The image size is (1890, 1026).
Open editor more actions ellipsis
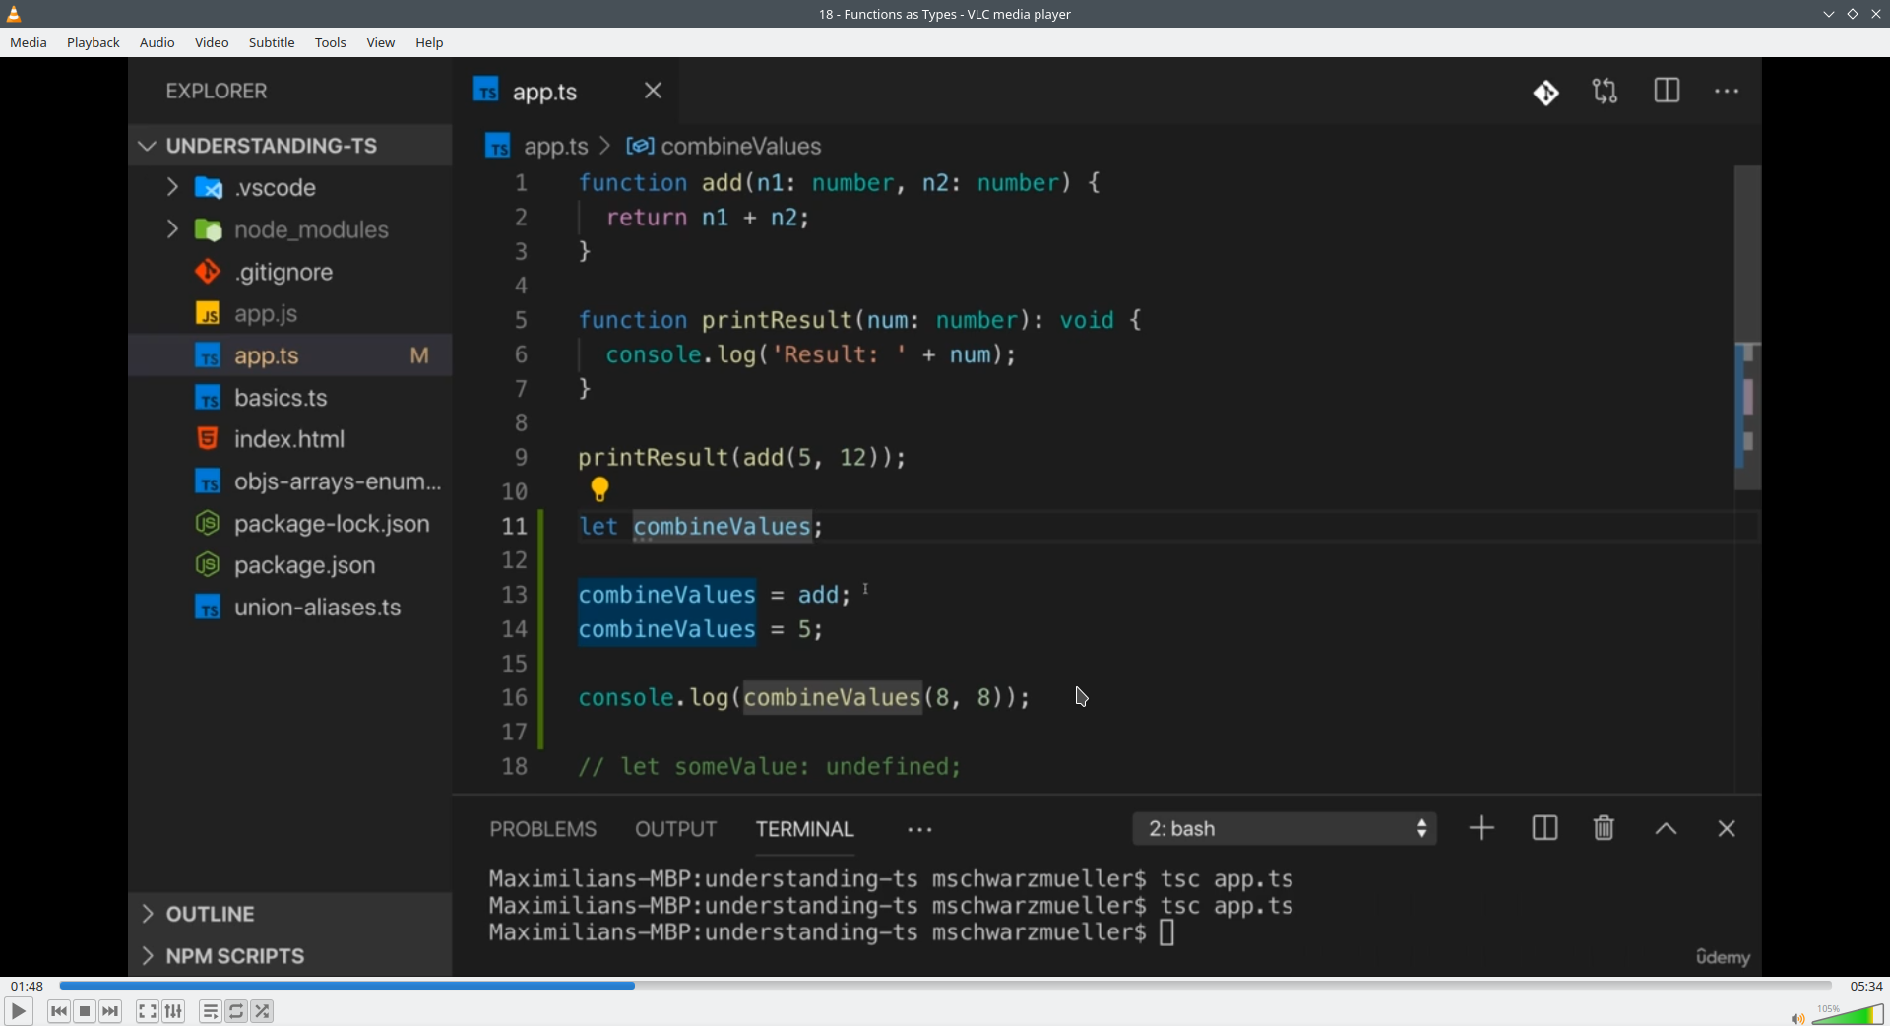pyautogui.click(x=1727, y=92)
